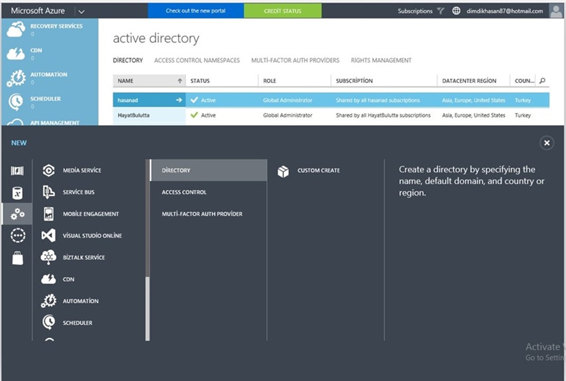The width and height of the screenshot is (566, 381).
Task: Select the App Services gears icon
Action: (17, 214)
